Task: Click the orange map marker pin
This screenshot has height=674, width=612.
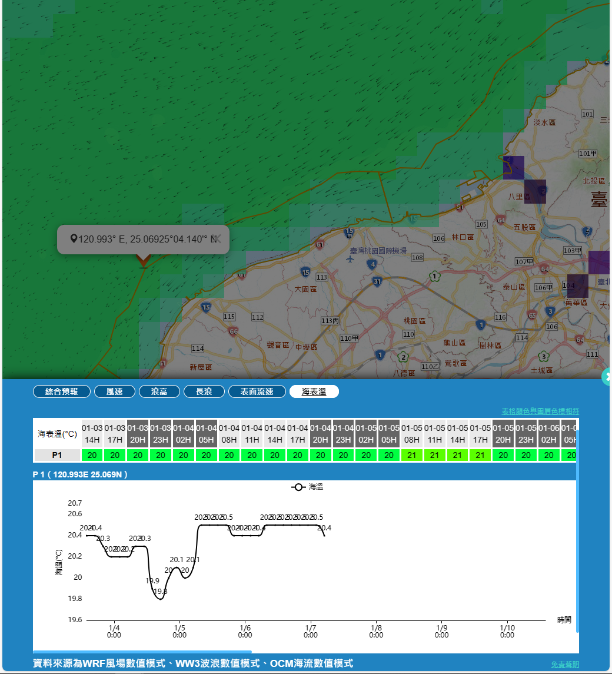Action: click(143, 260)
